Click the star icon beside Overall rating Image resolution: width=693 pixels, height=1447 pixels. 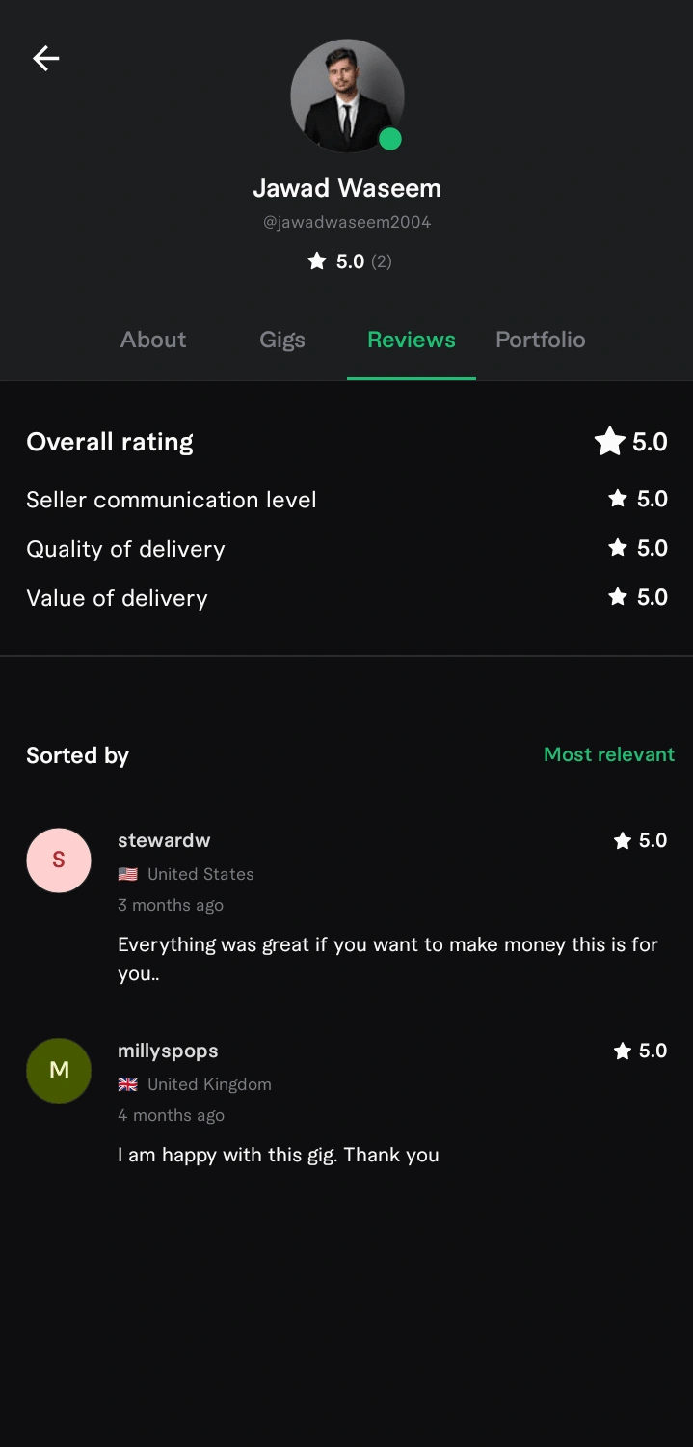click(x=609, y=442)
